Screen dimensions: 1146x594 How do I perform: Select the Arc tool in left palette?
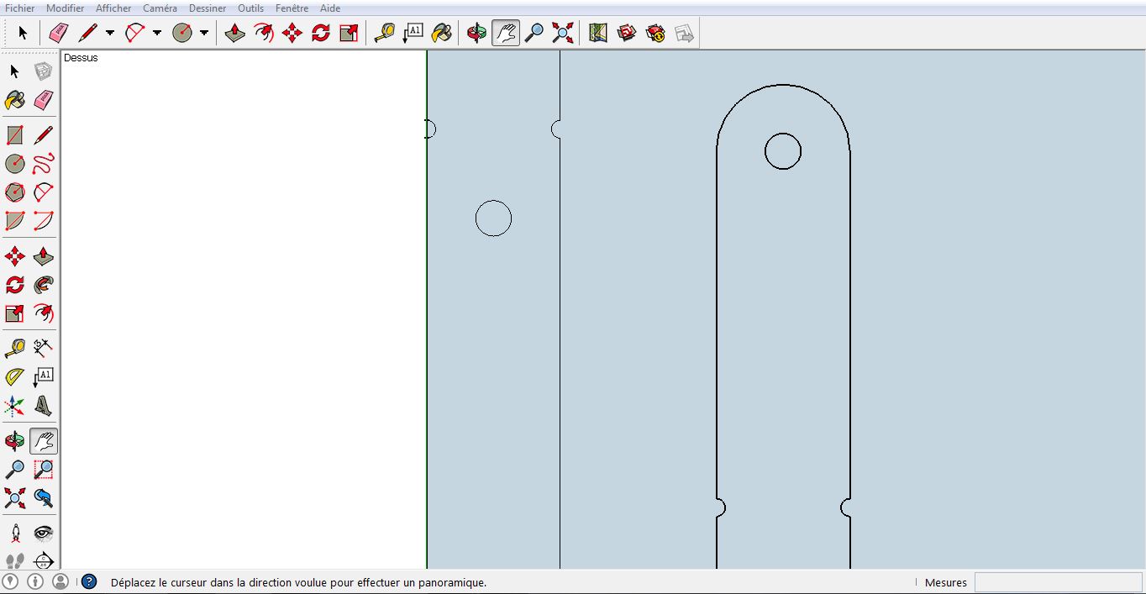coord(44,192)
